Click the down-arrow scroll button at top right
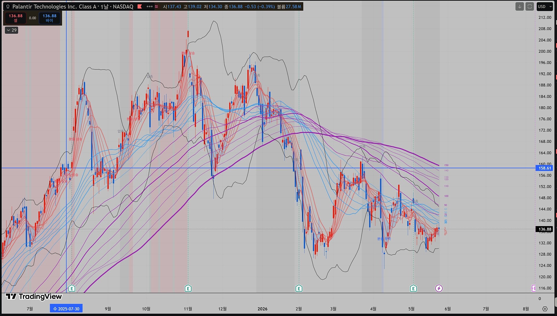 coord(520,6)
